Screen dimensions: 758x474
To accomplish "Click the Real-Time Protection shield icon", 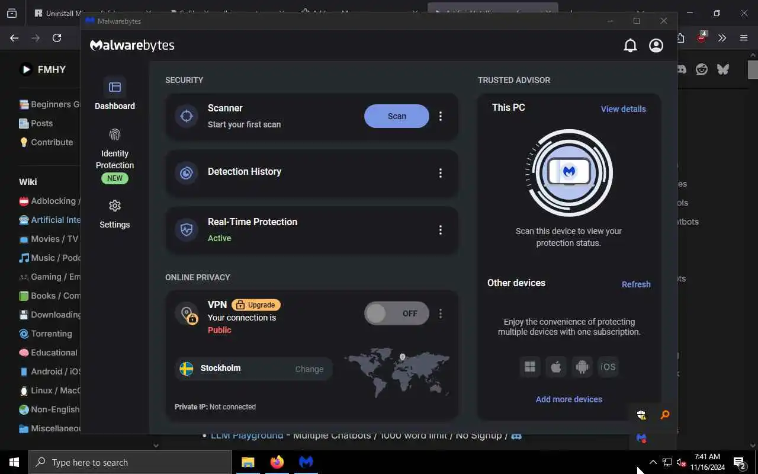I will (187, 230).
